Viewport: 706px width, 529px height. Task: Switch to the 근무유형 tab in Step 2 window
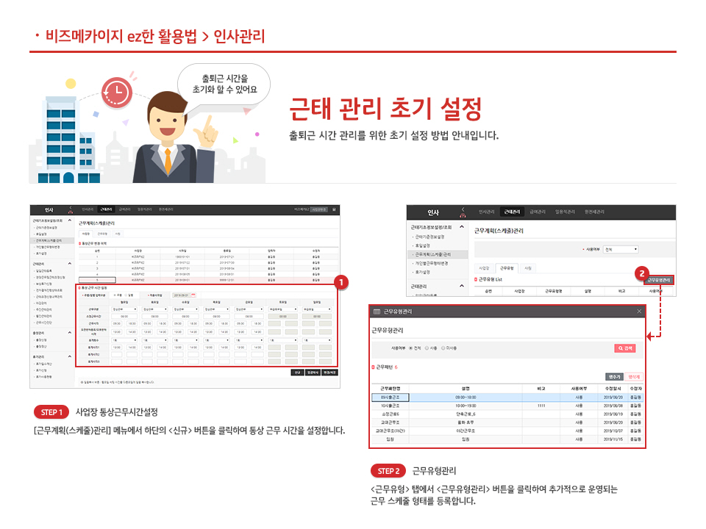coord(507,268)
